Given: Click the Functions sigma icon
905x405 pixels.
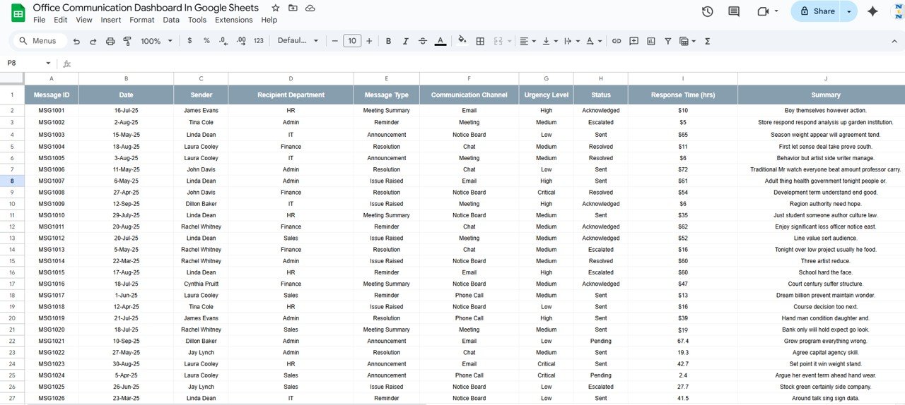Looking at the screenshot, I should point(708,41).
